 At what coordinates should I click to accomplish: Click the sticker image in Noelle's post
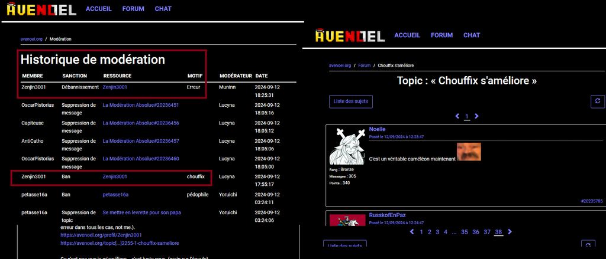point(469,152)
